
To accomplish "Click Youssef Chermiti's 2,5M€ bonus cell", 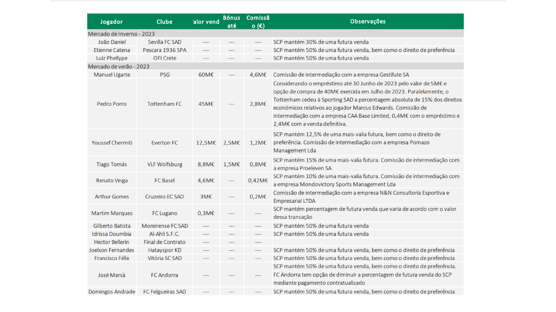I will (x=232, y=143).
